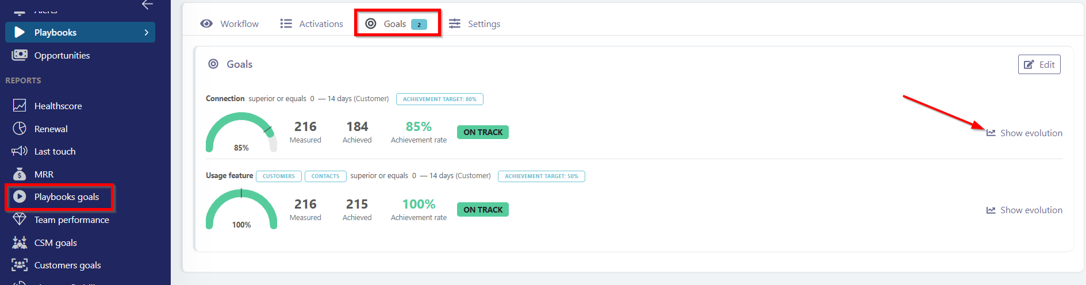This screenshot has width=1086, height=285.
Task: Collapse sidebar with the back arrow
Action: click(147, 5)
